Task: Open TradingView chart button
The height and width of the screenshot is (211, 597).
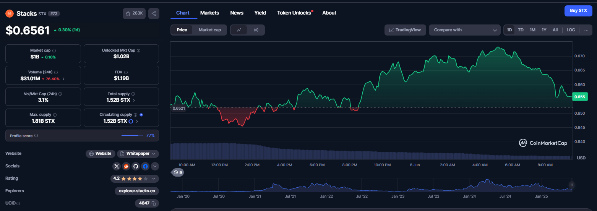Action: [x=405, y=30]
